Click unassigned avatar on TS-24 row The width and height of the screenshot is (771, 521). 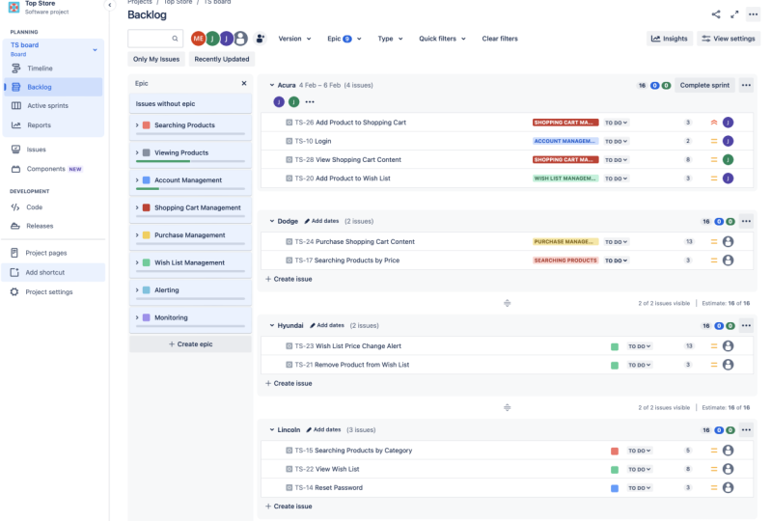(x=729, y=242)
